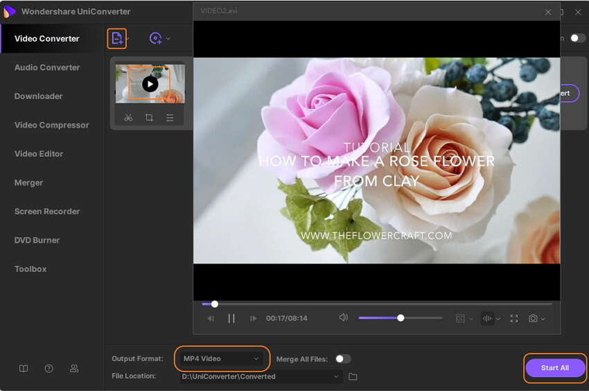Take a snapshot with the camera icon
The image size is (589, 391).
(533, 319)
